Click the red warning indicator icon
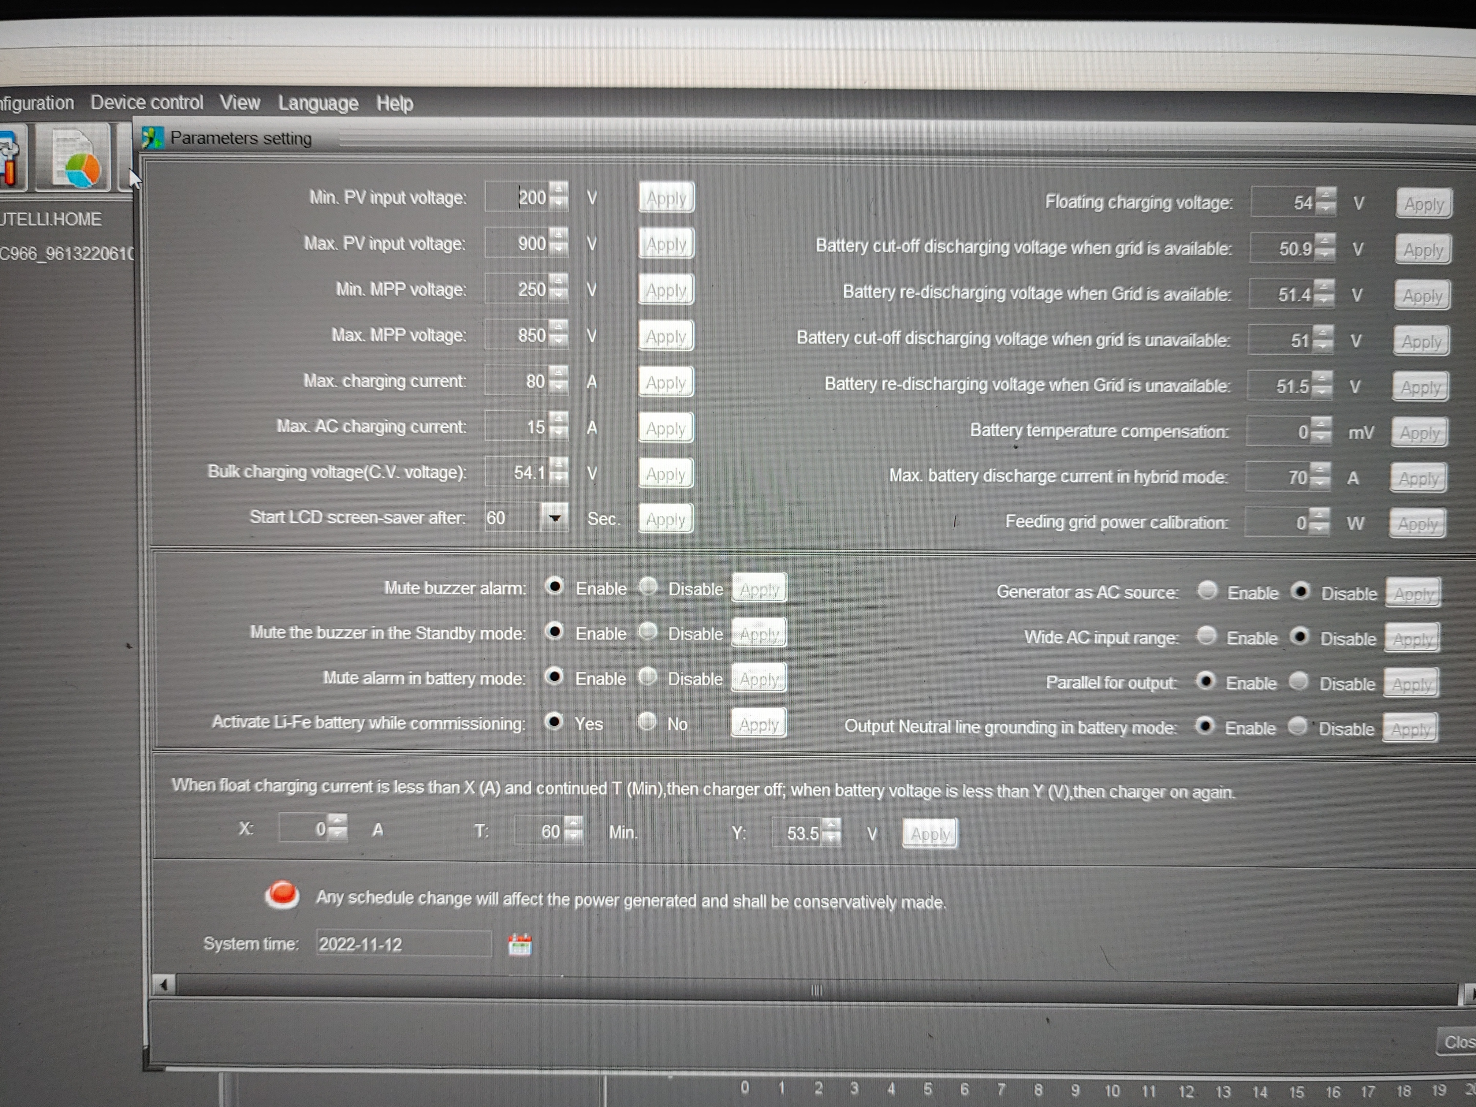The image size is (1476, 1107). point(282,895)
